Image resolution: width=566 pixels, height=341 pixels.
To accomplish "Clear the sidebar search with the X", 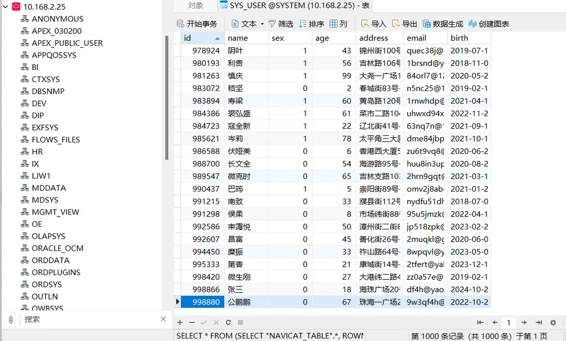I will tap(163, 319).
